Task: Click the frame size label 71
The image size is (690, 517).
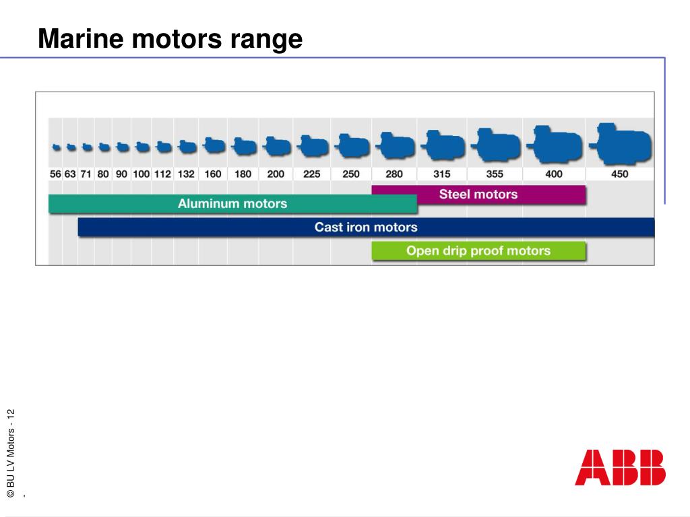Action: (86, 174)
